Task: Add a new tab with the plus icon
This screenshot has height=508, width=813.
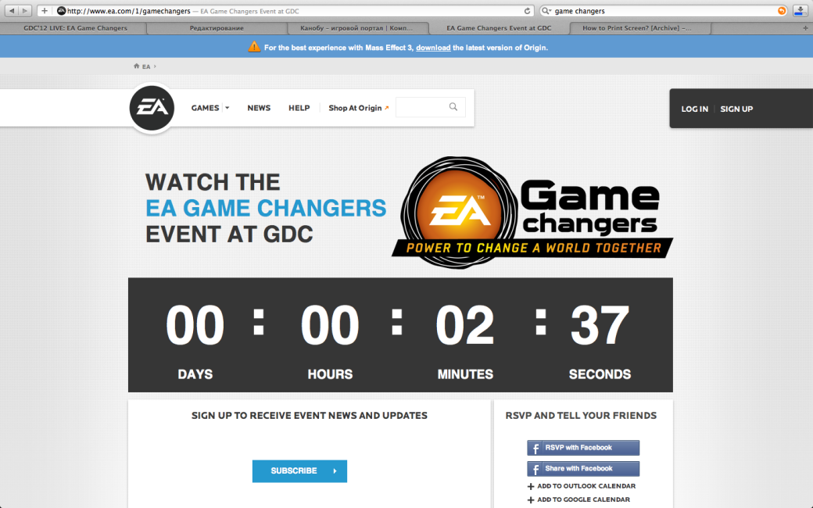Action: pos(805,28)
